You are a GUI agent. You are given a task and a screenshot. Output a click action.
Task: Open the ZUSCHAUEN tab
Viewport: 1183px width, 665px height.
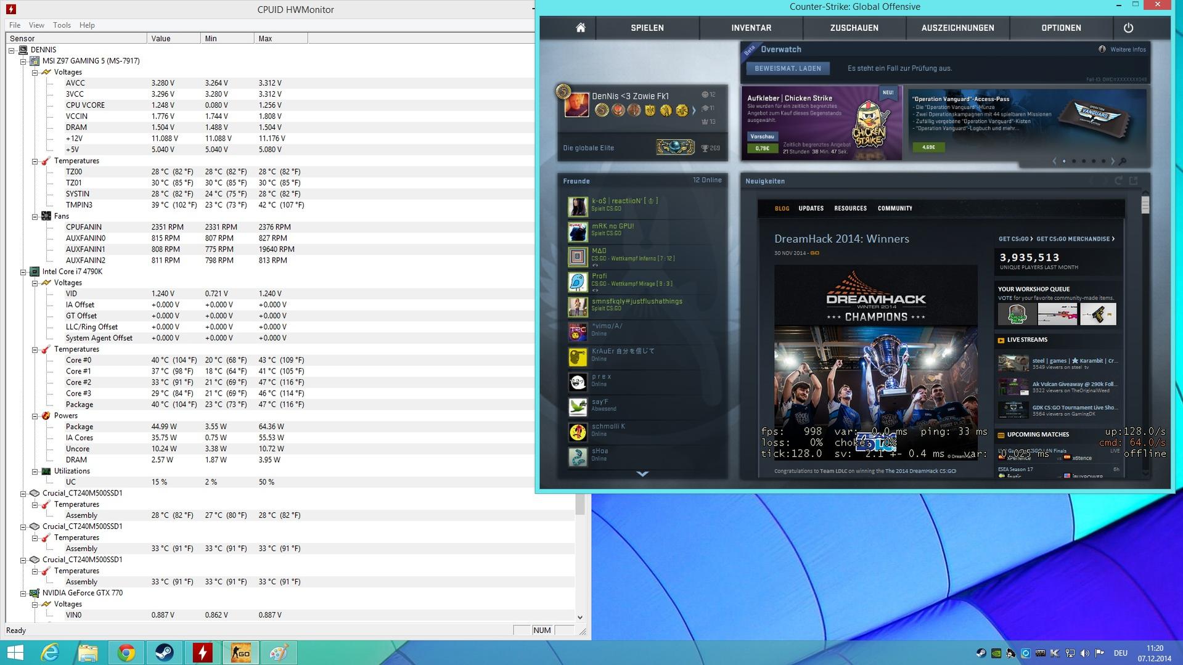854,28
